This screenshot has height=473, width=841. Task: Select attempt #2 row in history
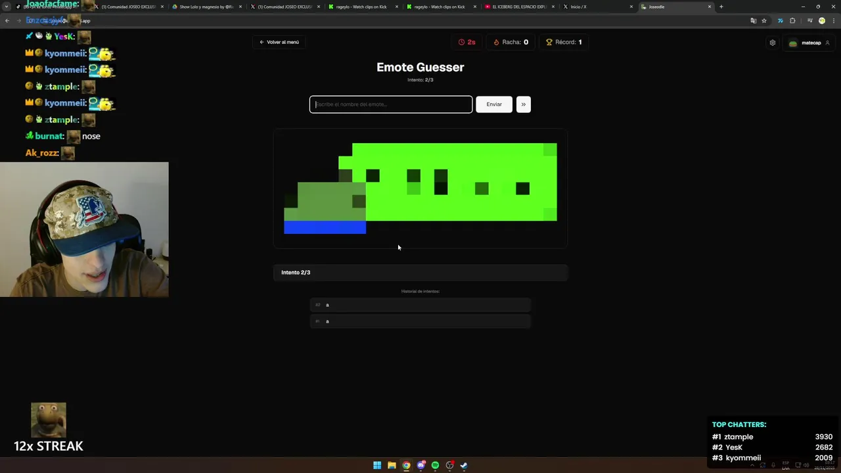[420, 305]
